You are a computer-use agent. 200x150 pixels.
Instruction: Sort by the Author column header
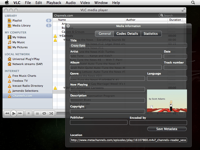(x=146, y=20)
